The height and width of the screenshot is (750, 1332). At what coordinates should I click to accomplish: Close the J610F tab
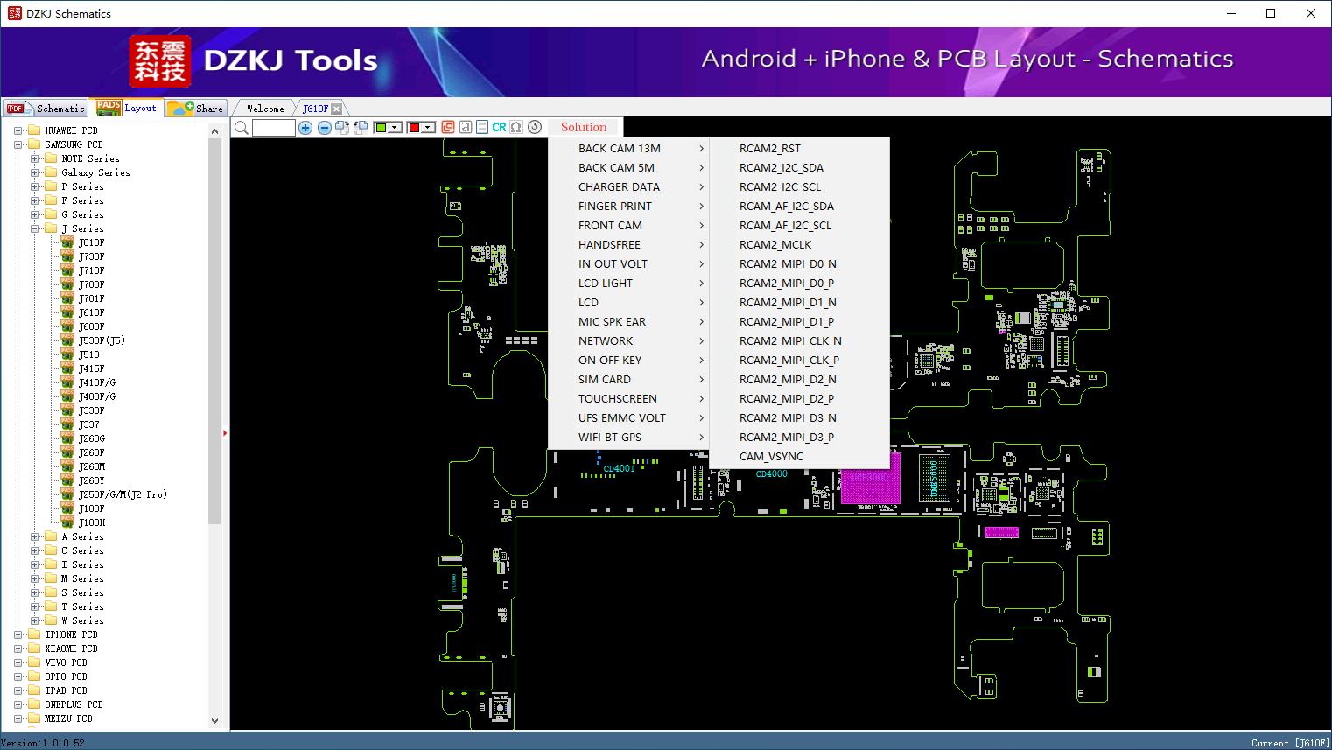point(337,109)
